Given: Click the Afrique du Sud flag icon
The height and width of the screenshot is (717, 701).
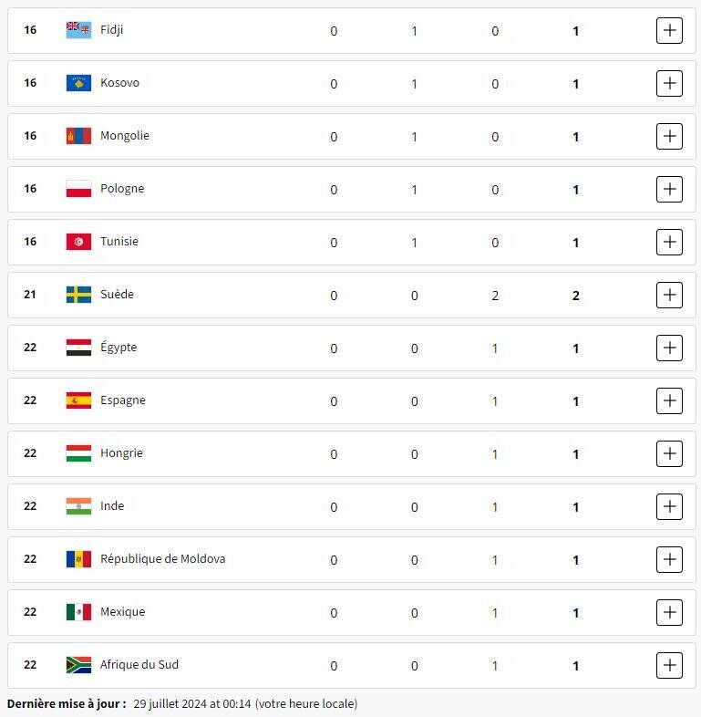Looking at the screenshot, I should [x=78, y=665].
